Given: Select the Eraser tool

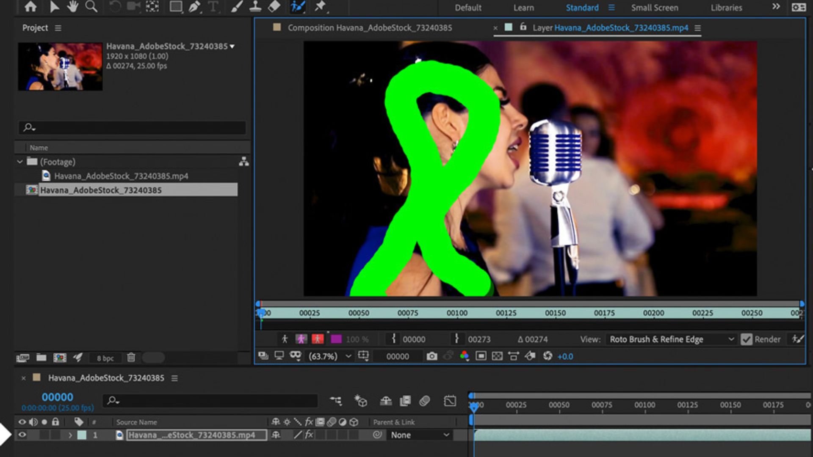Looking at the screenshot, I should (274, 6).
